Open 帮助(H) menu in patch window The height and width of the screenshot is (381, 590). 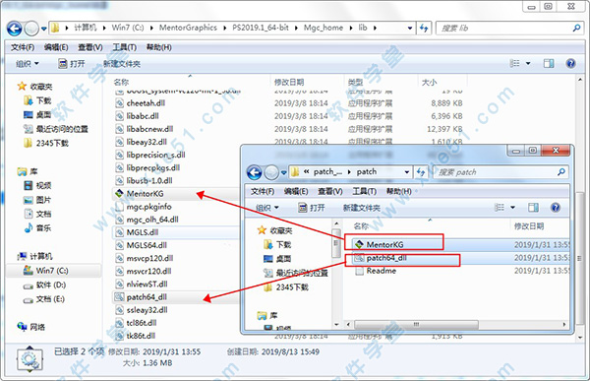click(399, 191)
